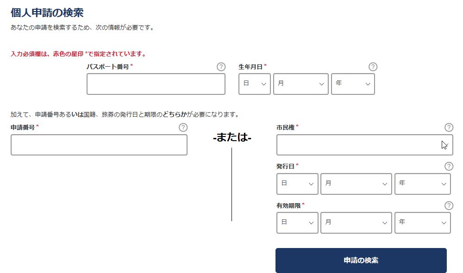Open the 日 dropdown under 生年月日
The image size is (463, 273).
pos(254,84)
